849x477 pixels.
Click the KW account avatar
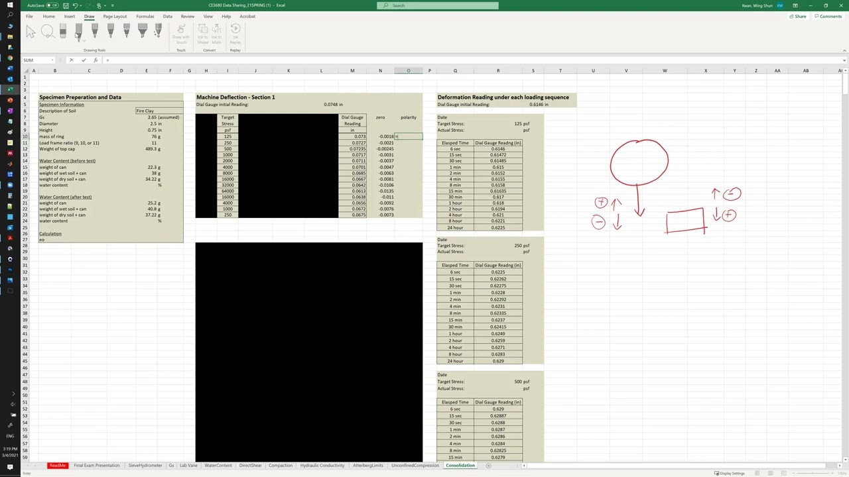click(779, 5)
